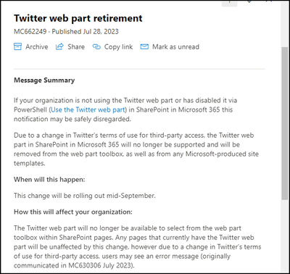This screenshot has width=290, height=274.
Task: Click the 'Message Summary' heading
Action: point(44,80)
